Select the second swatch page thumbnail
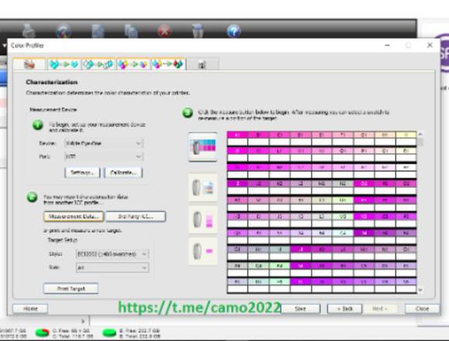Screen dimensions: 449x341 coord(203,188)
